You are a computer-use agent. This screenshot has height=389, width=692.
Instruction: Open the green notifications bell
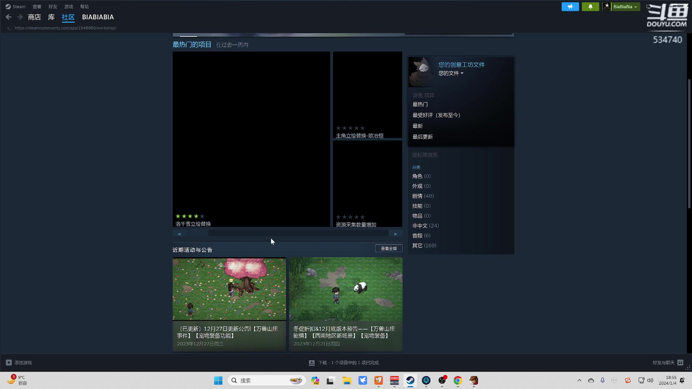[x=590, y=6]
